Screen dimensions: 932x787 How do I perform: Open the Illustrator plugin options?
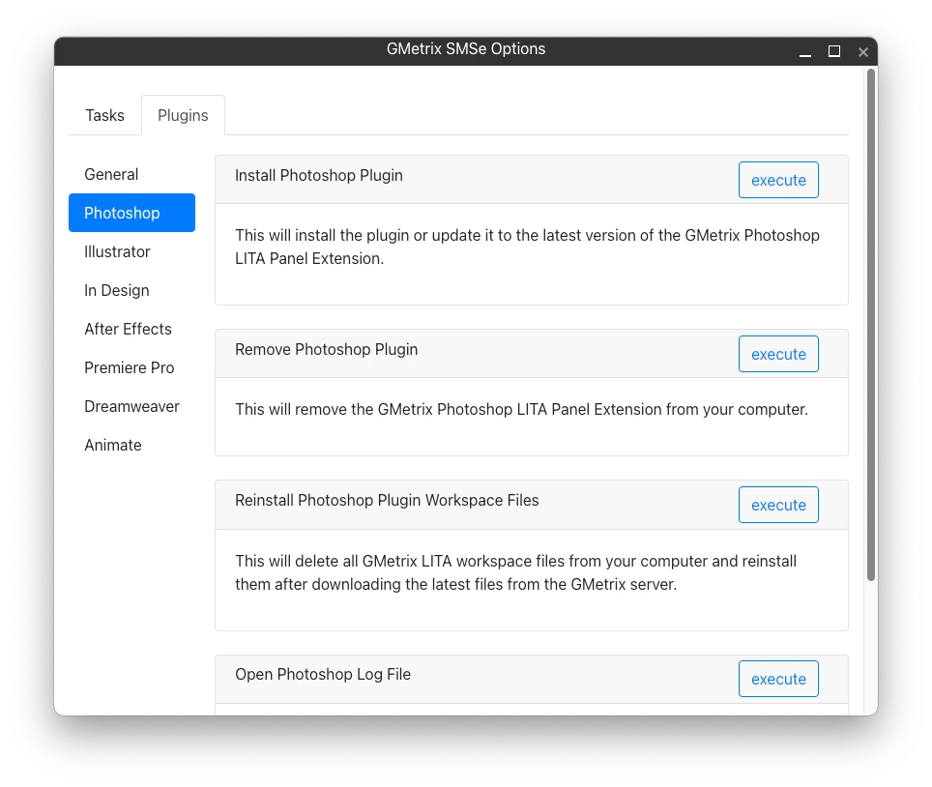[131, 251]
